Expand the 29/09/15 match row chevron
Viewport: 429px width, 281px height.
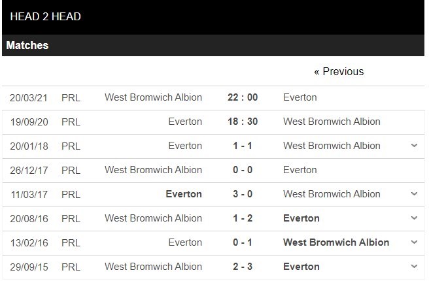point(414,267)
